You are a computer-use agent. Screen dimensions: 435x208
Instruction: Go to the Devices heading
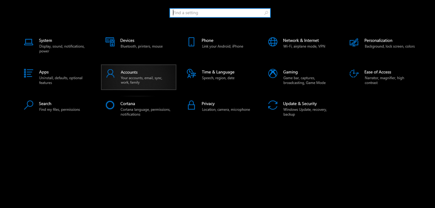127,41
